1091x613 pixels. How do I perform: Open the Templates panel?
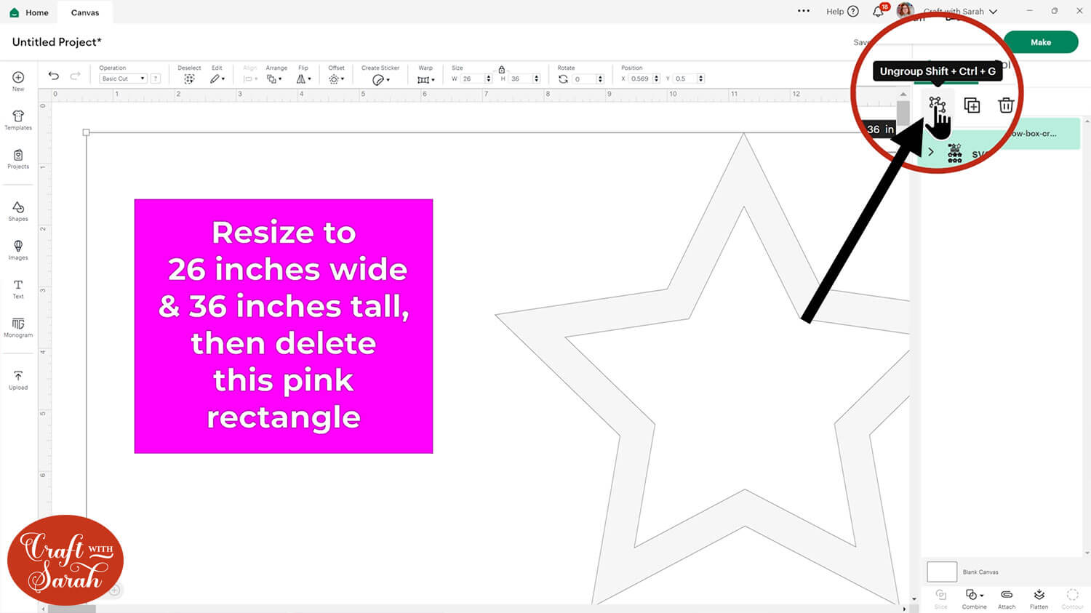click(x=18, y=120)
